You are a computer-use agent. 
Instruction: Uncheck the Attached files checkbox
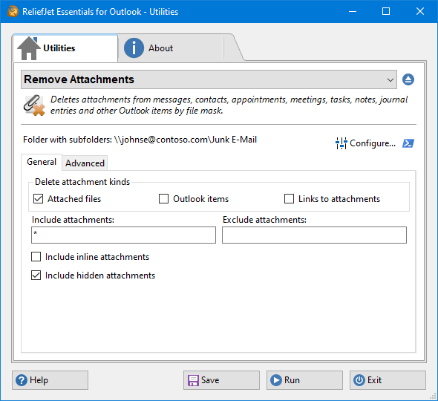click(x=39, y=199)
